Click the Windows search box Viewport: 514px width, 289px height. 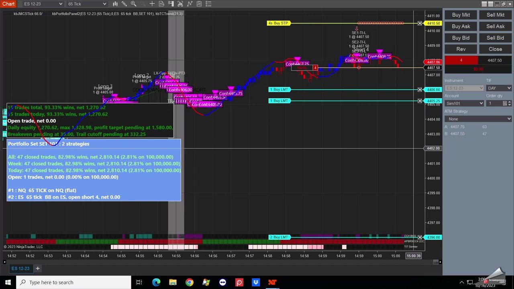coord(74,282)
